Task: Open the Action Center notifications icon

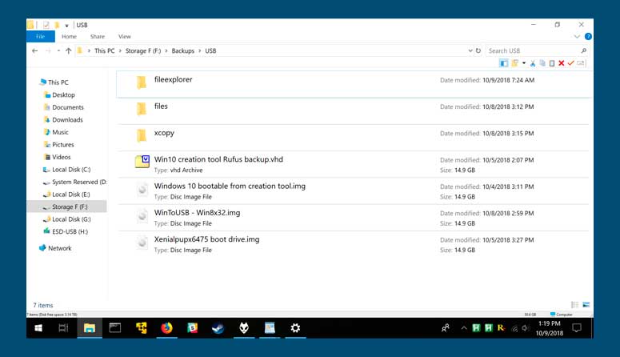Action: tap(577, 328)
